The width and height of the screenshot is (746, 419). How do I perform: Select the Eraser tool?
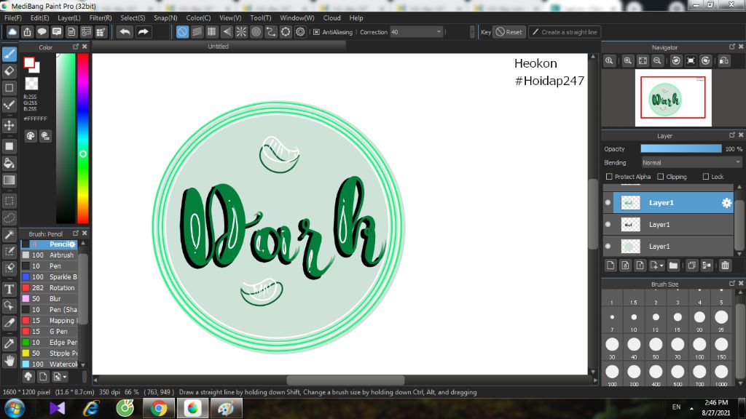click(x=9, y=71)
